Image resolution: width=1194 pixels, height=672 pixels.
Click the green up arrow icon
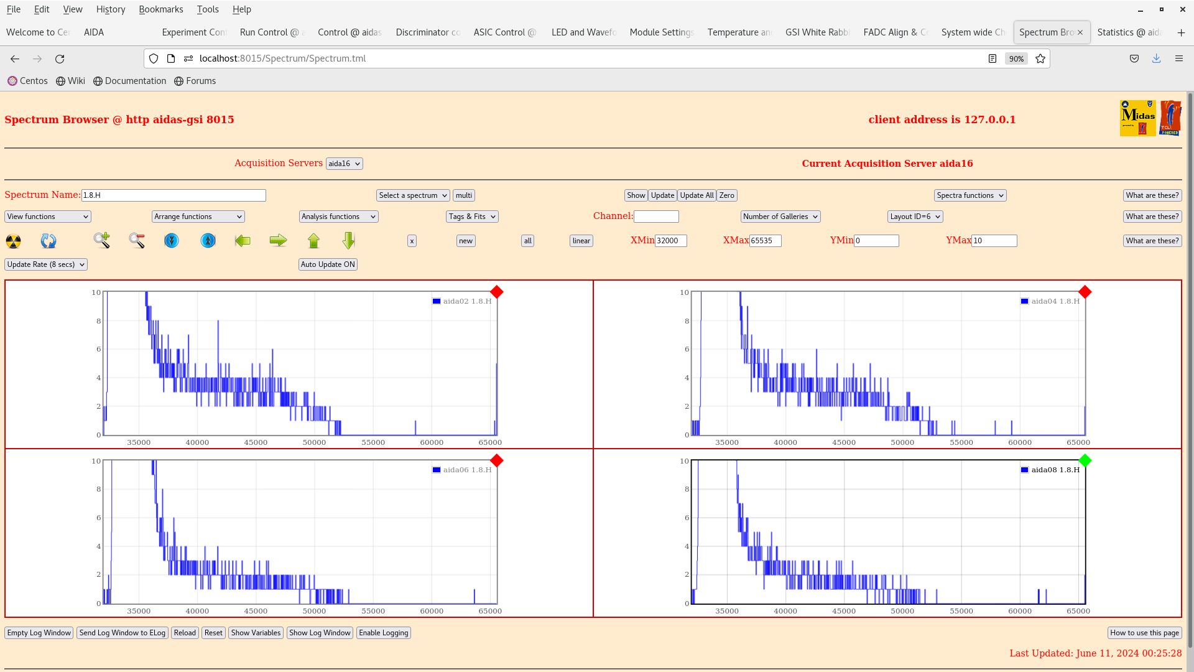point(313,240)
